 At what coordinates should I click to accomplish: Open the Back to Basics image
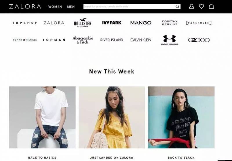coord(42,117)
